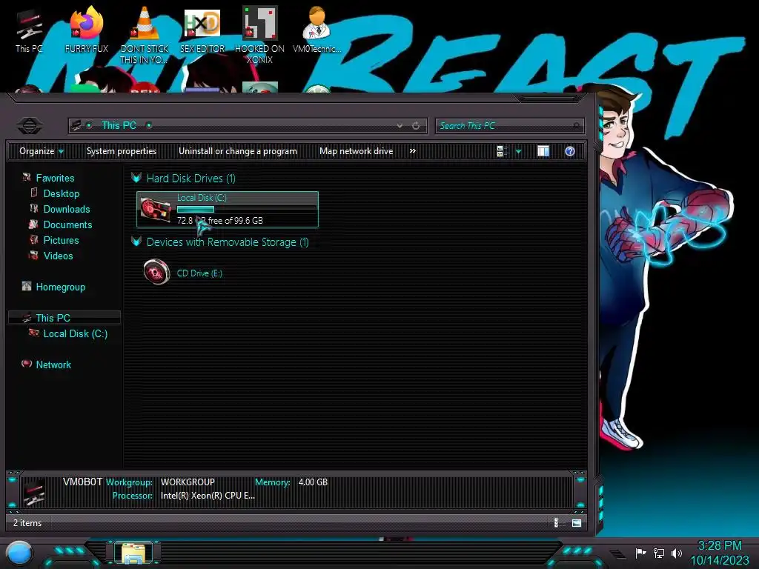Click the Devices with Removable Storage (1) header text
Screen dimensions: 759x569
tap(228, 242)
